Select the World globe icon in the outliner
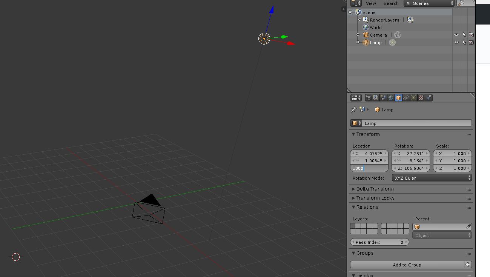This screenshot has height=277, width=490. coord(366,27)
